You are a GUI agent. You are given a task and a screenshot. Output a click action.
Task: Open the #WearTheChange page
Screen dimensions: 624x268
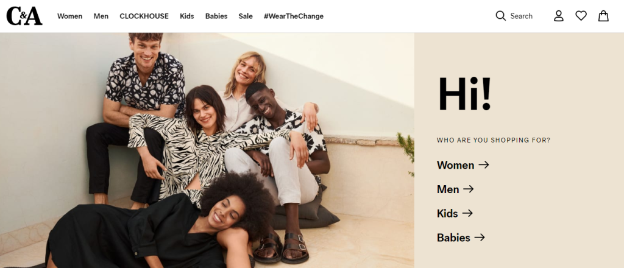click(294, 16)
